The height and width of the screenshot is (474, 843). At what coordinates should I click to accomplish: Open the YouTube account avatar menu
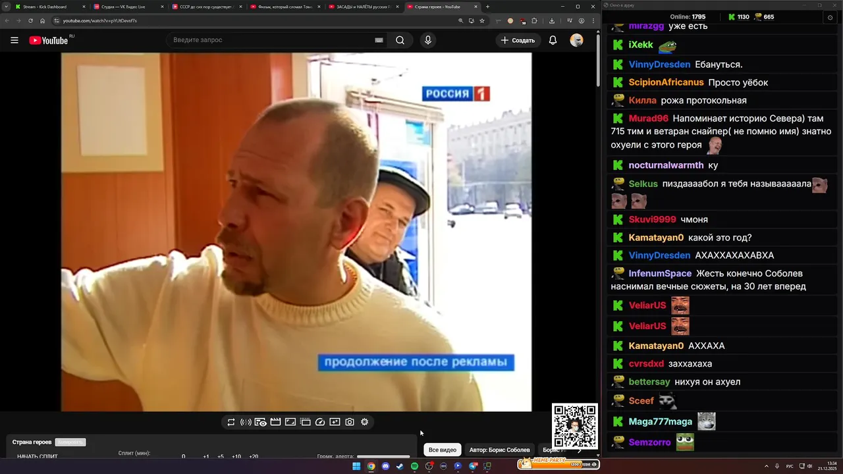(x=576, y=40)
